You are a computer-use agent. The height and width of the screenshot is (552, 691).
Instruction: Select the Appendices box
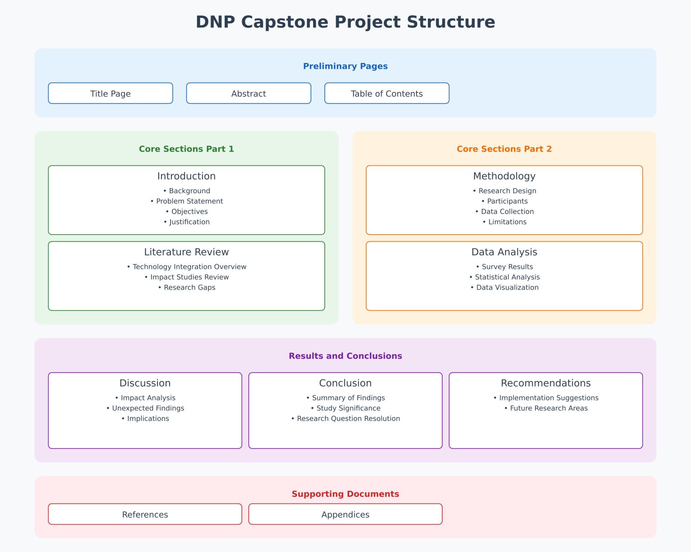tap(345, 514)
